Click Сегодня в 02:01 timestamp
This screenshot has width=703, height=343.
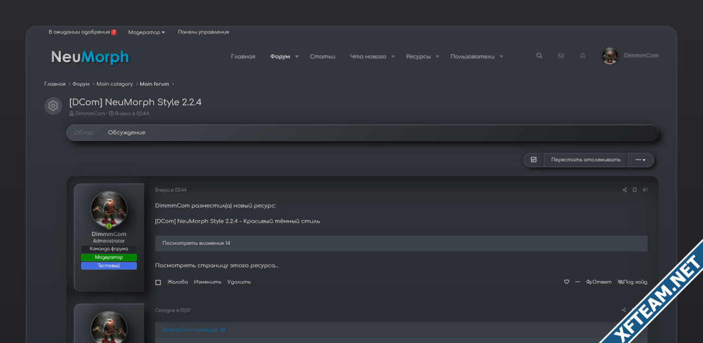point(172,310)
